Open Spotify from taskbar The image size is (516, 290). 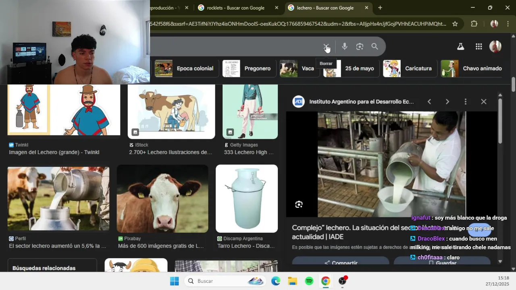(309, 281)
